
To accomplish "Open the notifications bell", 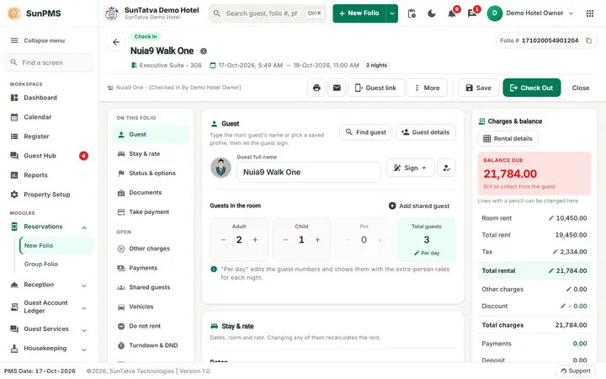I will (x=452, y=13).
